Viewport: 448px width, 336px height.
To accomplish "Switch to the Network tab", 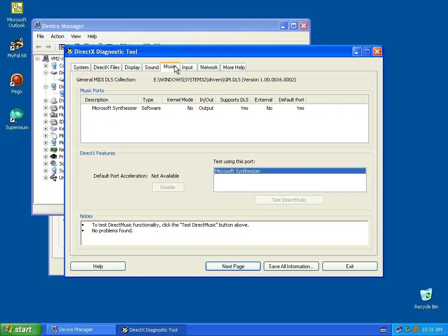I will tap(209, 67).
